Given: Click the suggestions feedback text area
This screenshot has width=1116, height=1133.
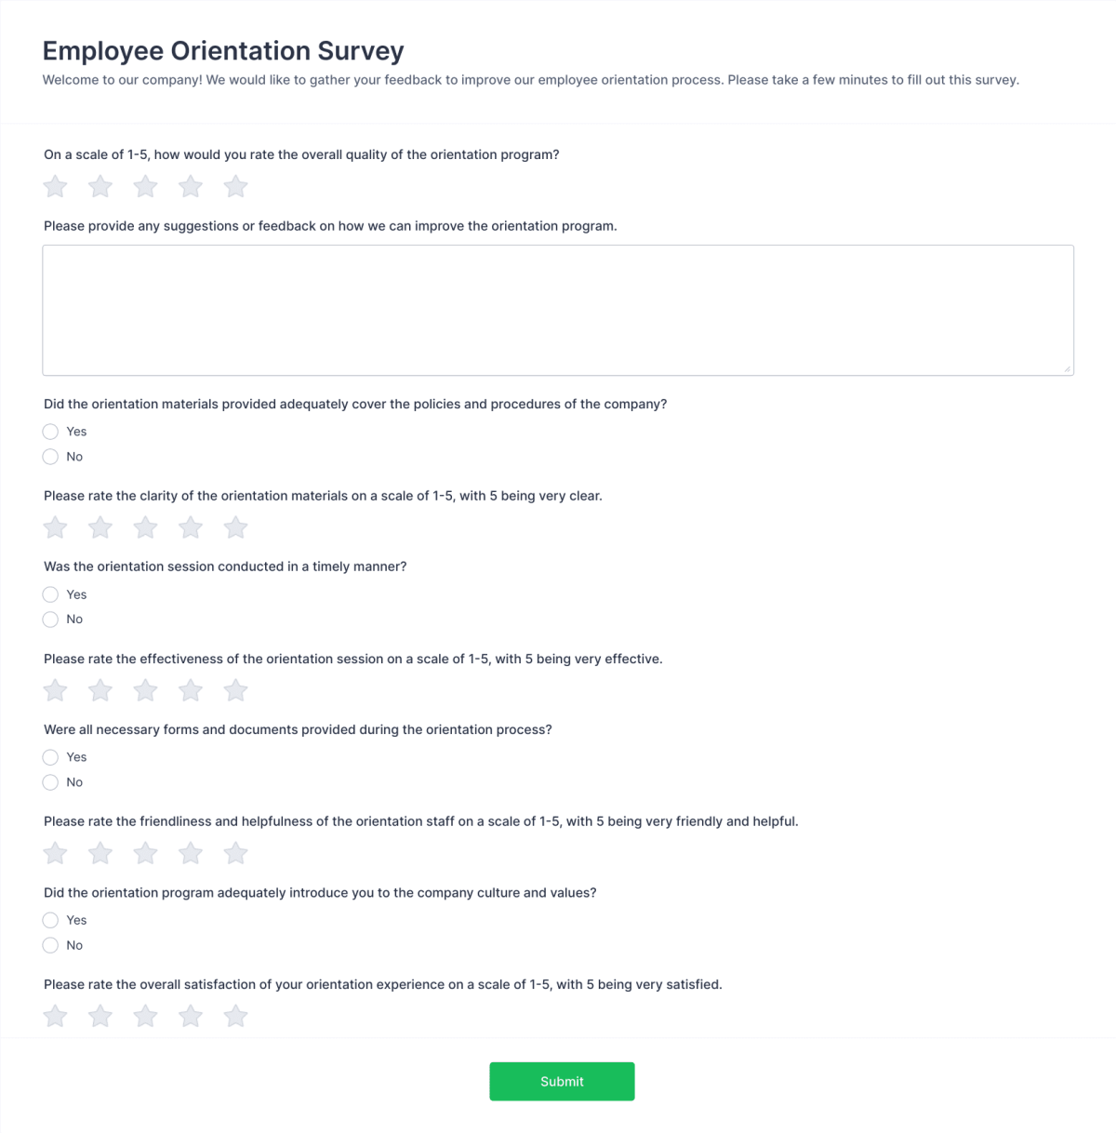Looking at the screenshot, I should click(558, 309).
